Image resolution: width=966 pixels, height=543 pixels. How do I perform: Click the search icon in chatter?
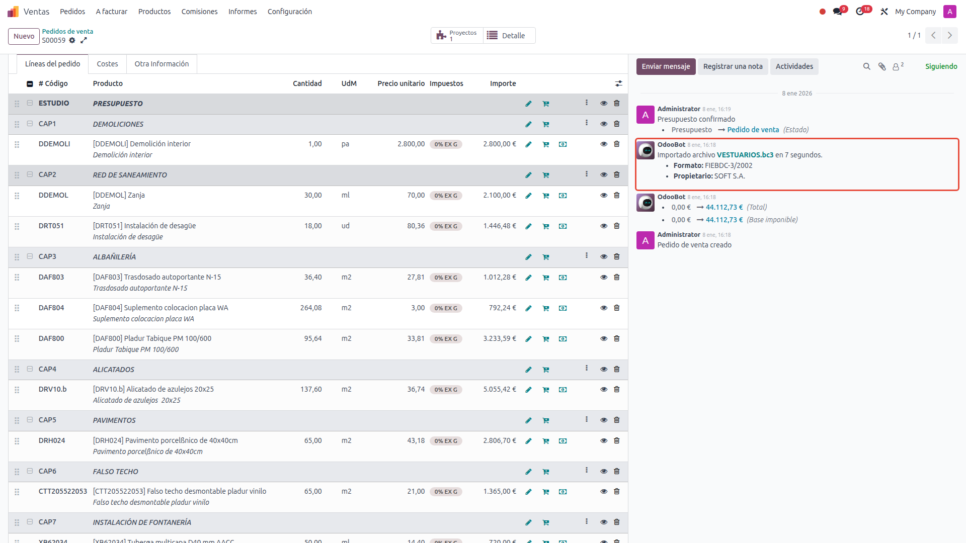tap(866, 66)
